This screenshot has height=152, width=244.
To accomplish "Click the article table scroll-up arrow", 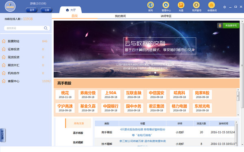I will pyautogui.click(x=236, y=122).
